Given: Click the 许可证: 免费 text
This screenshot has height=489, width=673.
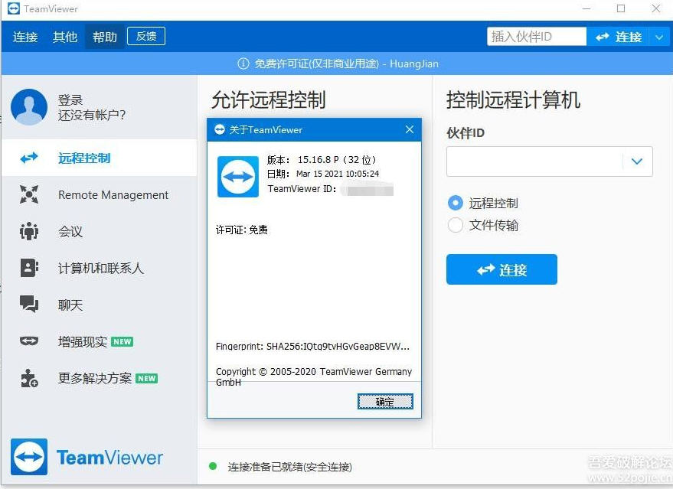Looking at the screenshot, I should click(x=242, y=230).
